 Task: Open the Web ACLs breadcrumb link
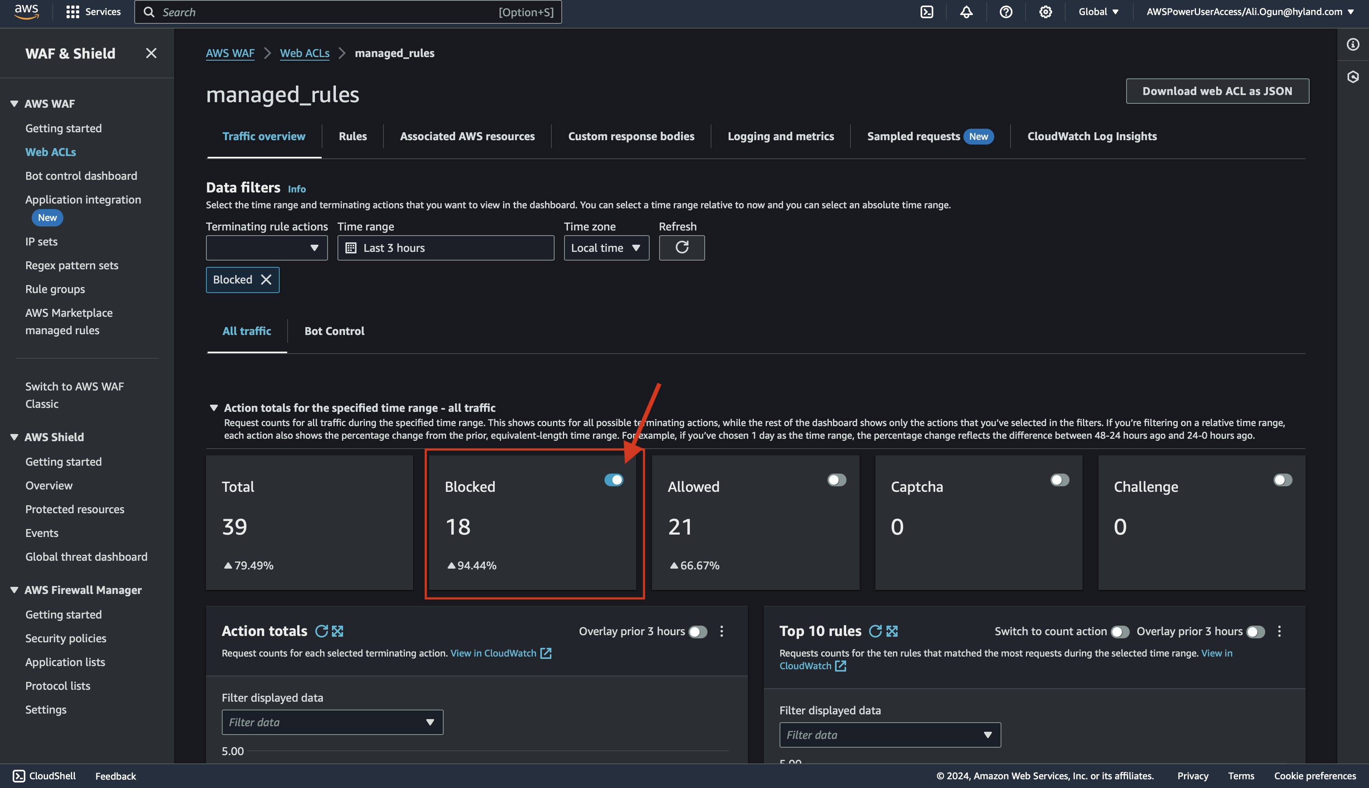pyautogui.click(x=304, y=53)
